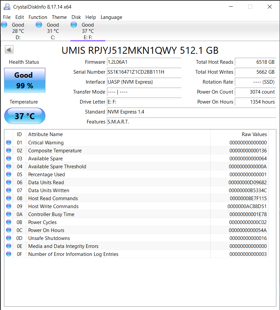Click the Attribute Name column header
Image resolution: width=280 pixels, height=310 pixels.
[x=118, y=134]
